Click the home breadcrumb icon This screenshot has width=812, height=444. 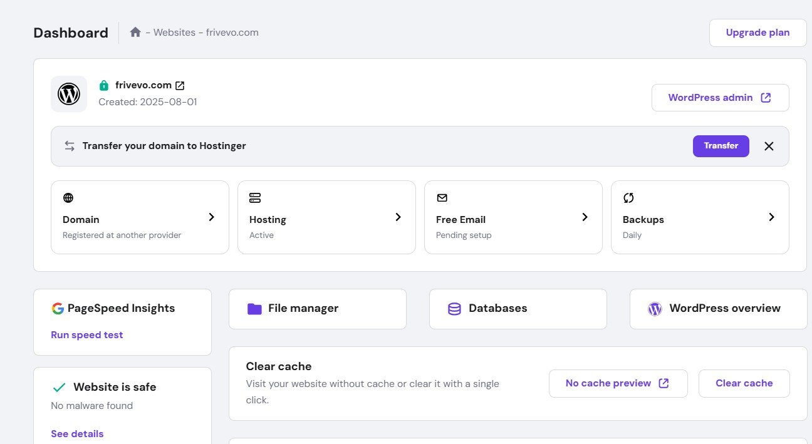(x=135, y=32)
